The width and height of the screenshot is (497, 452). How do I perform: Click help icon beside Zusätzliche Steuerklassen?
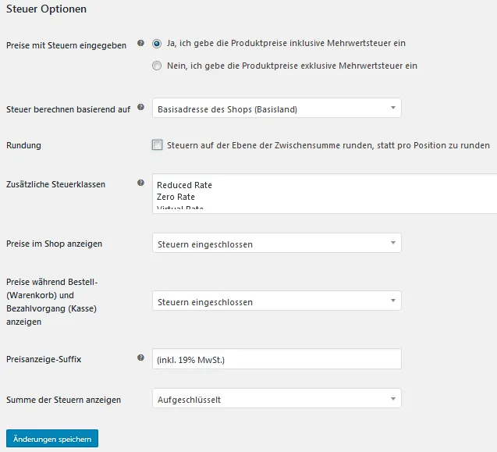coord(140,183)
